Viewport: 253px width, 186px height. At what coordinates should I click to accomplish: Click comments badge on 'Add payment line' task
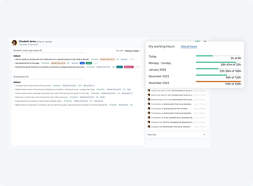click(x=45, y=63)
